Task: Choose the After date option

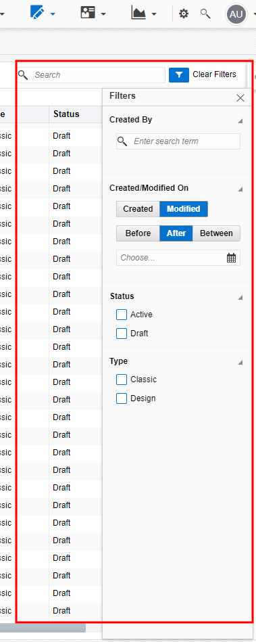Action: (x=176, y=233)
